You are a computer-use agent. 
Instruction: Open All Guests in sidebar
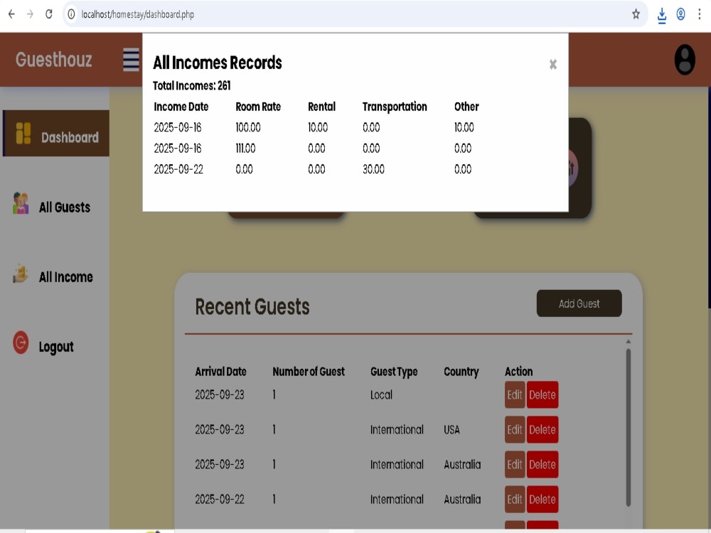tap(65, 207)
